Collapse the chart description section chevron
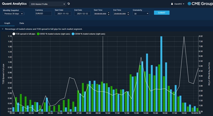The image size is (213, 116). tap(2, 29)
